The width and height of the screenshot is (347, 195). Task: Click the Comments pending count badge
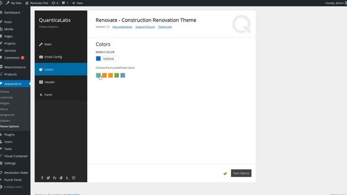23,58
